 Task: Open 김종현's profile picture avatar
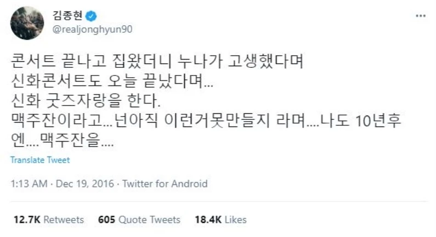click(x=27, y=23)
